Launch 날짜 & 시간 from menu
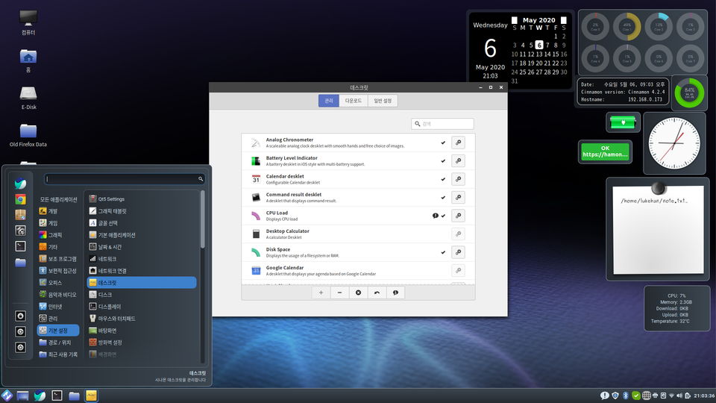This screenshot has height=403, width=716. [142, 247]
